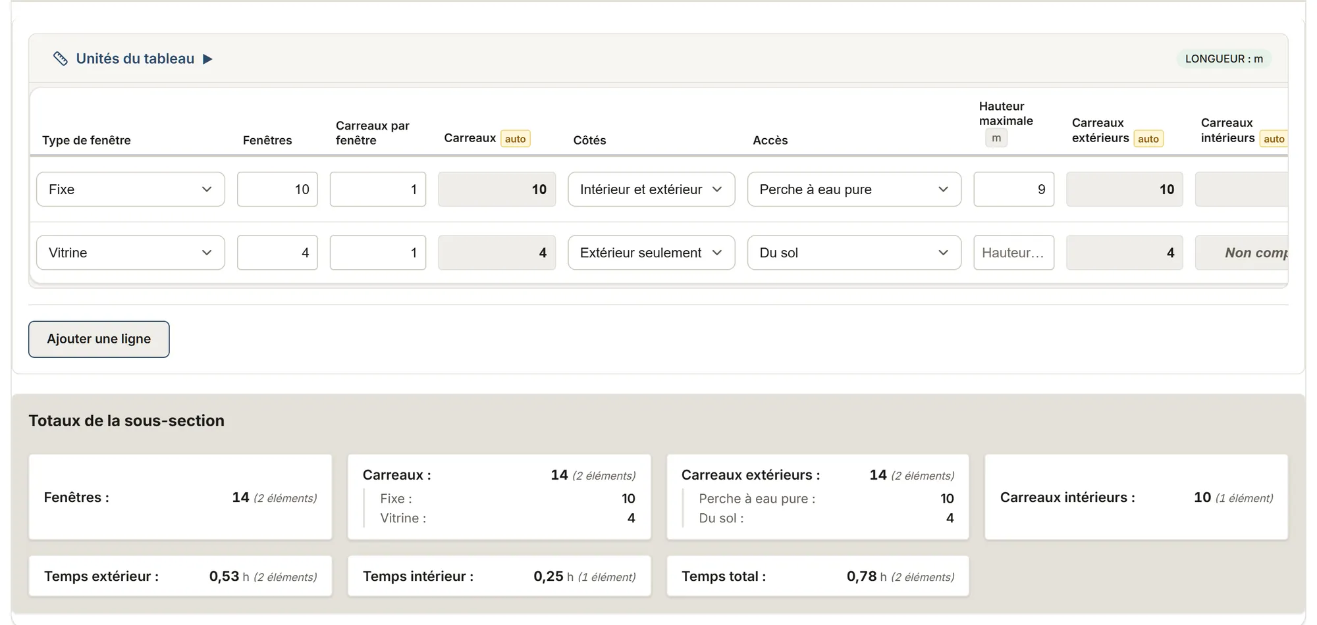Click the Fixe : line in Carreaux total card
The width and height of the screenshot is (1317, 625).
click(507, 499)
